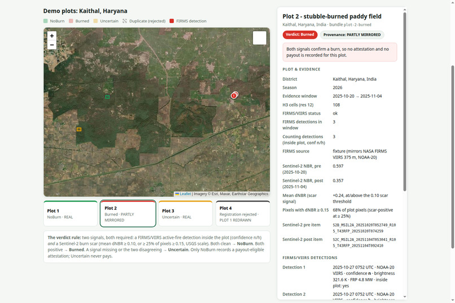Click the Evidence window value '2025-10-20 → 2025-11-04'

357,96
